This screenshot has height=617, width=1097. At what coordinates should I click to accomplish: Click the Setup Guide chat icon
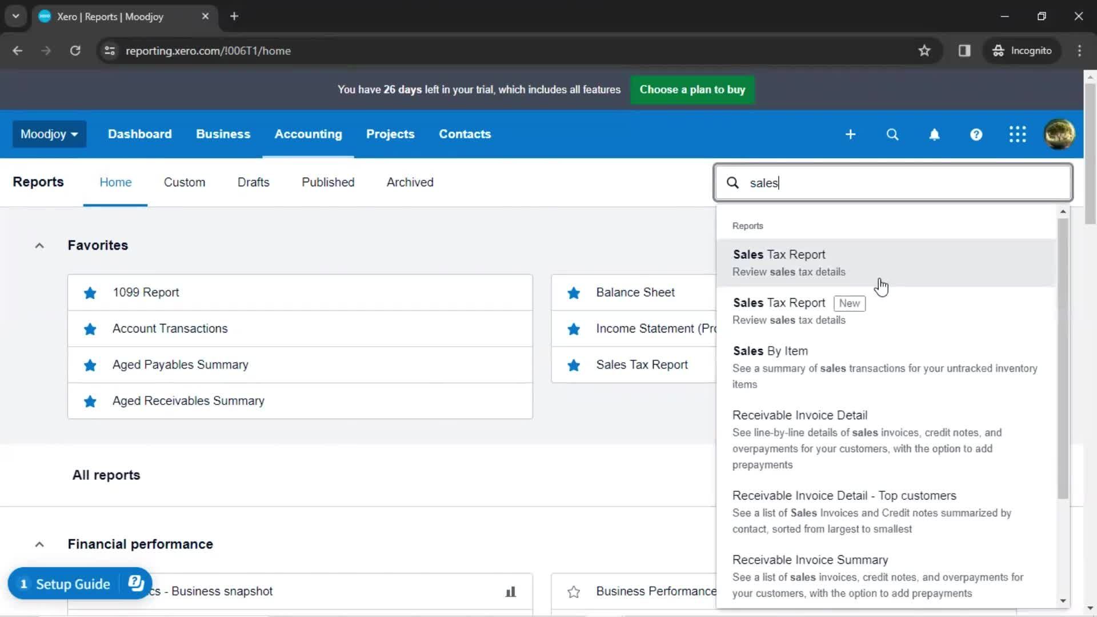point(136,583)
